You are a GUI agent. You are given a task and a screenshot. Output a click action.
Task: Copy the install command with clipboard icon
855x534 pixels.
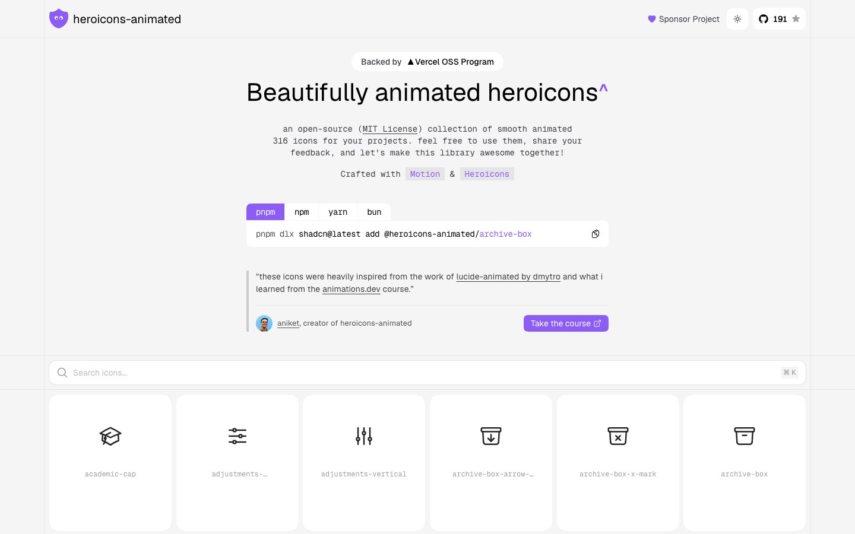pyautogui.click(x=596, y=234)
